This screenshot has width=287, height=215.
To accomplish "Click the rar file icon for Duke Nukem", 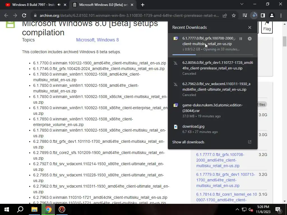I will pyautogui.click(x=176, y=105).
